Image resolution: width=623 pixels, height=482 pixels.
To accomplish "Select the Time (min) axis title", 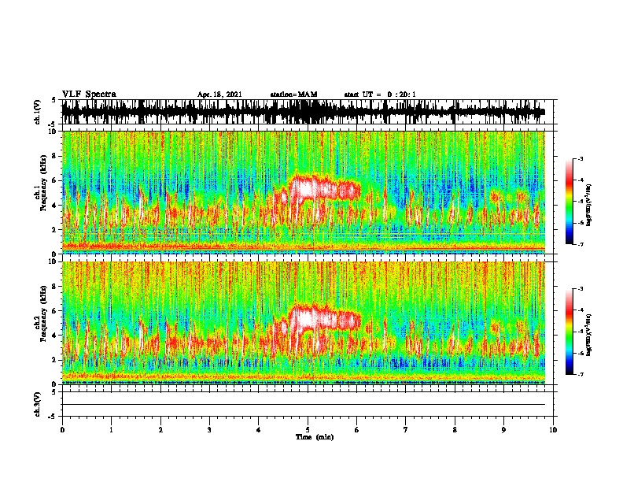I will (315, 437).
